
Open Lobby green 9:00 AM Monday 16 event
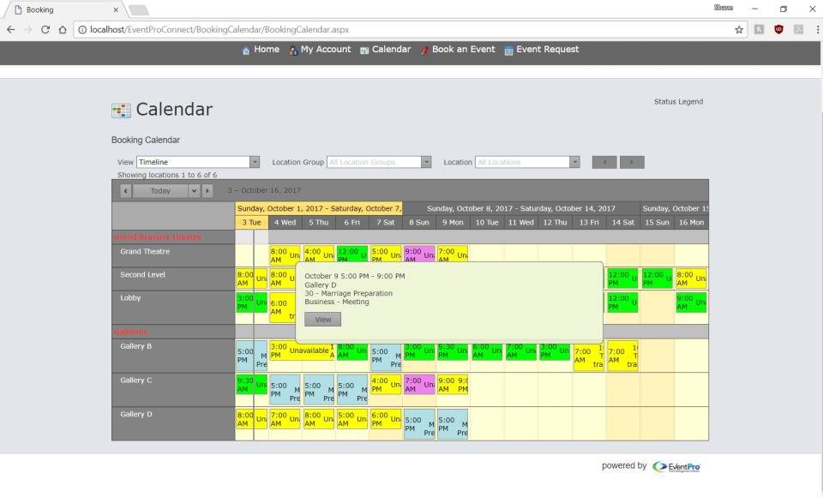click(x=691, y=302)
